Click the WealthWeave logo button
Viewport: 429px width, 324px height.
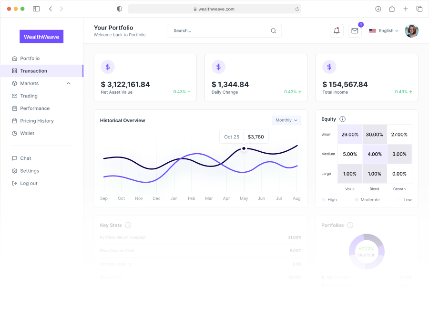[x=41, y=37]
